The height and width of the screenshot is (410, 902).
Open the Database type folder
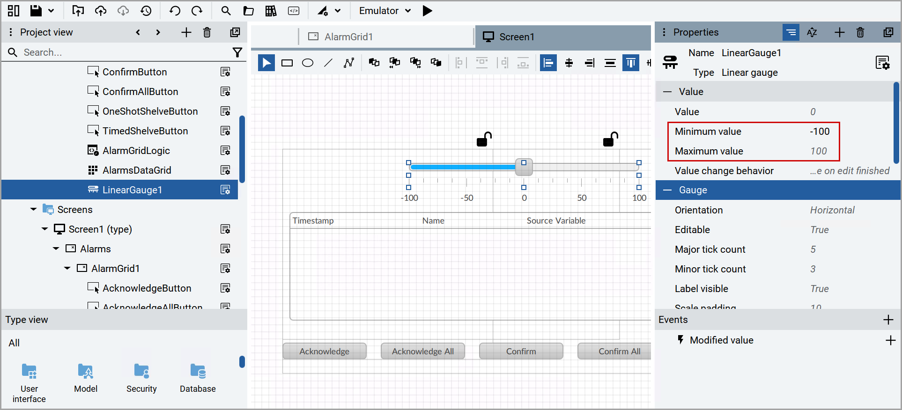point(198,378)
